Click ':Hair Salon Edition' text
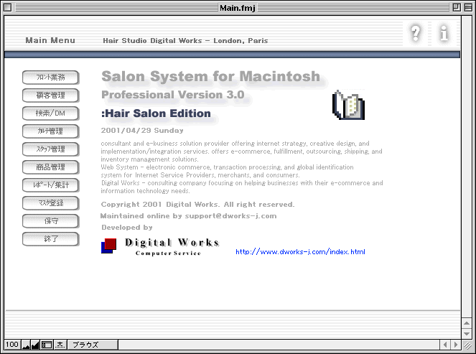476x354 pixels. coord(156,113)
